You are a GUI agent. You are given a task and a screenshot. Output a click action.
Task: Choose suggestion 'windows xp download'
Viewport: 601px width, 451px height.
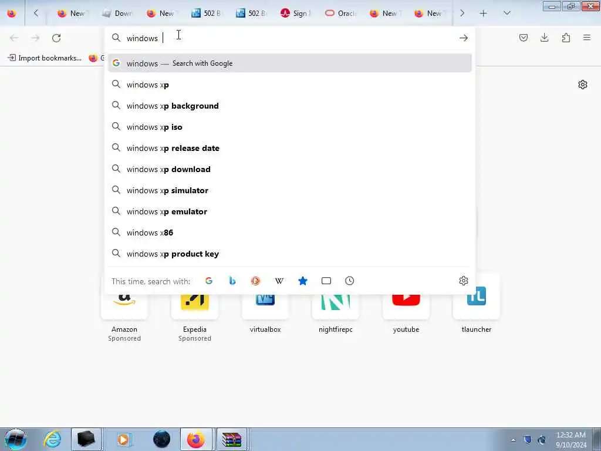tap(290, 169)
